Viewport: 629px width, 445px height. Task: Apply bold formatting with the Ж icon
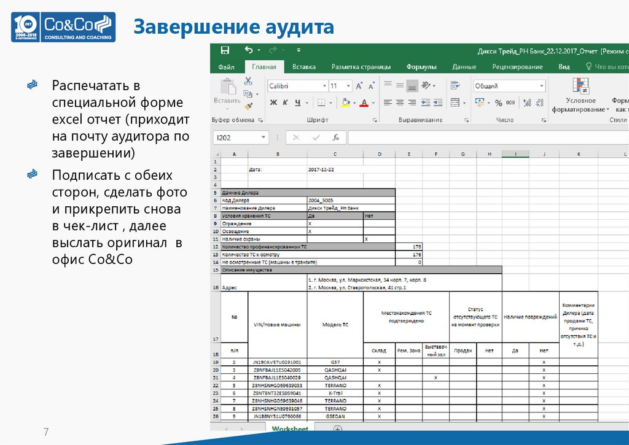(x=273, y=102)
